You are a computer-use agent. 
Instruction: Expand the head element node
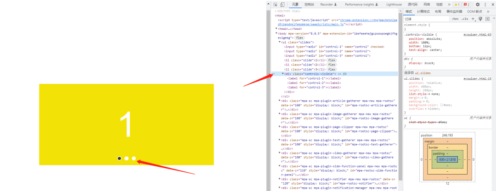[x=277, y=28]
